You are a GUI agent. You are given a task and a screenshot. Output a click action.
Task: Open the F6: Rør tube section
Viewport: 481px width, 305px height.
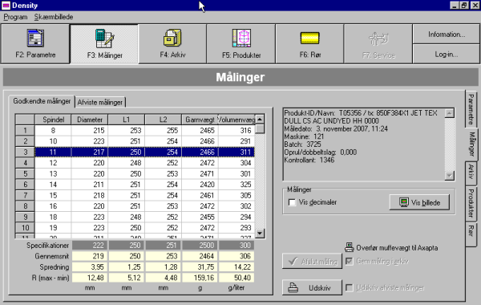tap(309, 44)
